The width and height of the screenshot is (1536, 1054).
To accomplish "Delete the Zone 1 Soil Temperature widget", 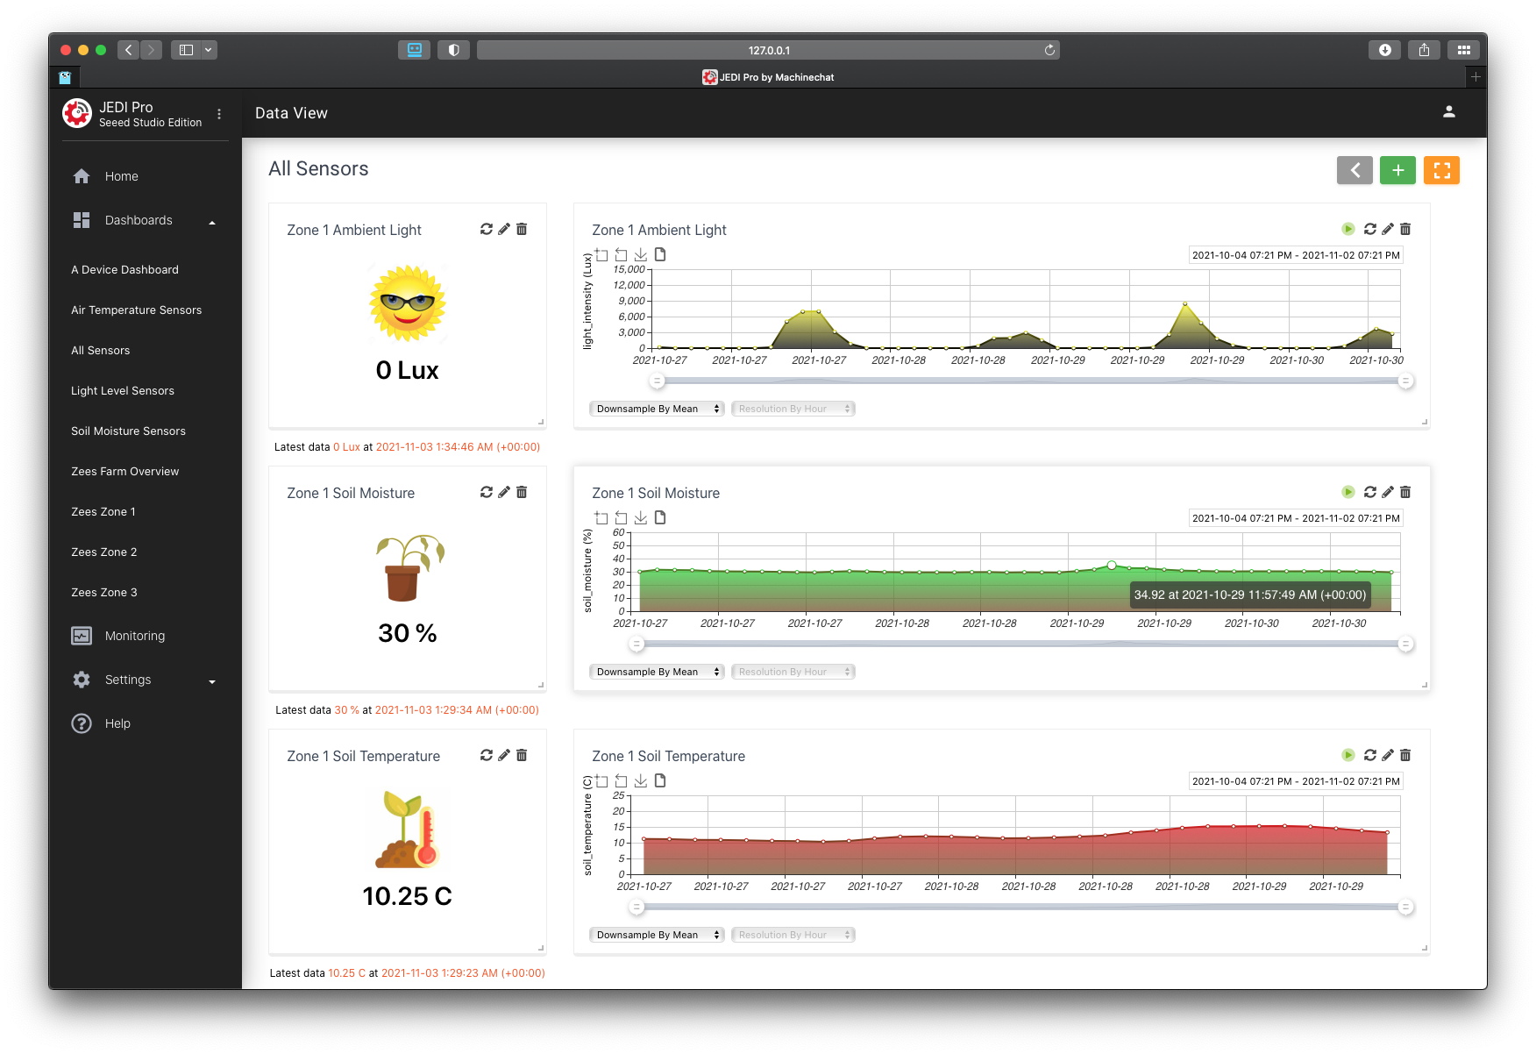I will click(x=522, y=755).
